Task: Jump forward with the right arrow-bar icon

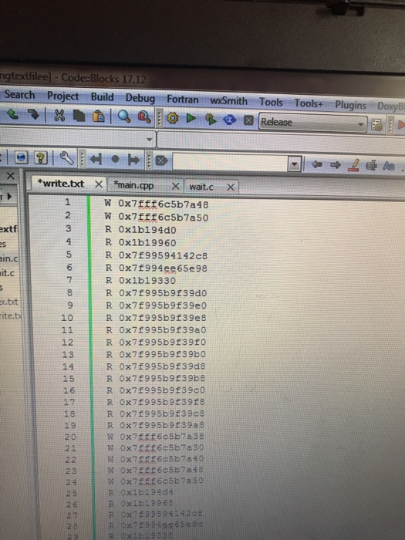Action: 133,160
